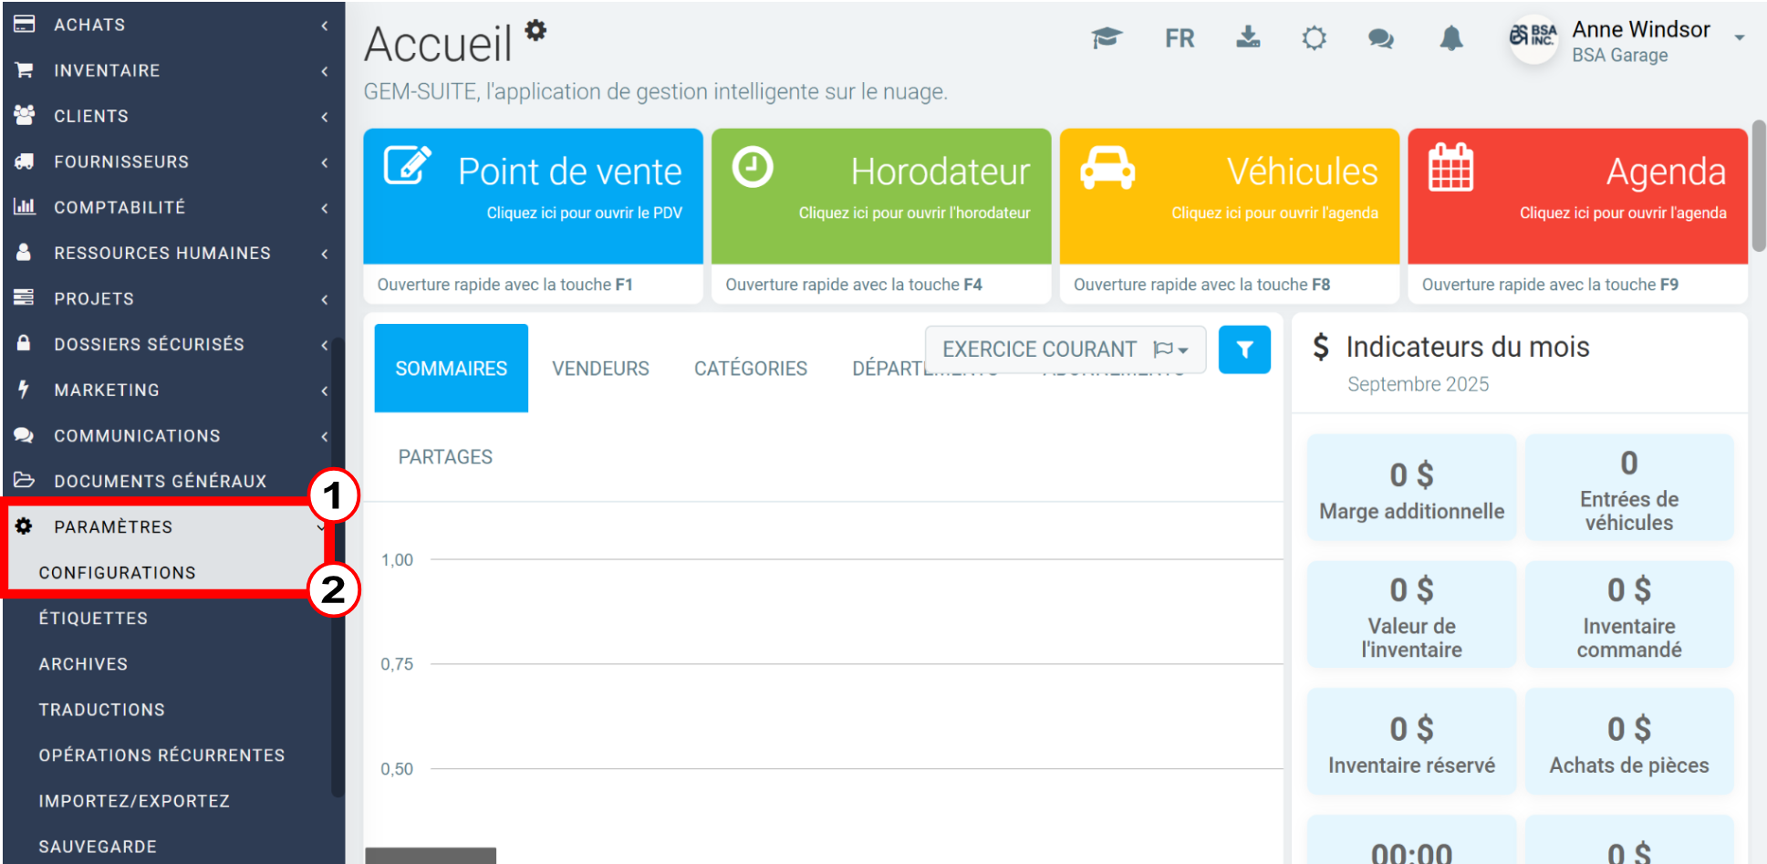Viewport: 1767px width, 864px height.
Task: Select Configurations in Paramètres submenu
Action: pos(118,572)
